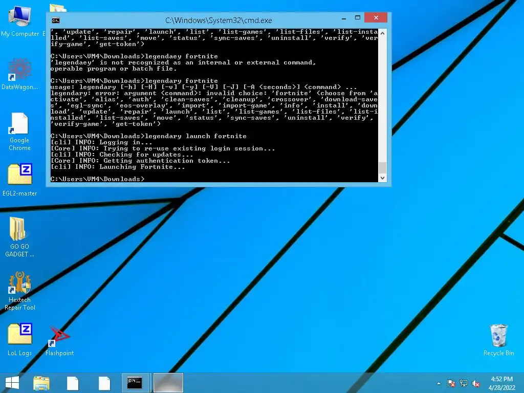
Task: Click the blurred taskbar item next to cmd
Action: coord(168,383)
